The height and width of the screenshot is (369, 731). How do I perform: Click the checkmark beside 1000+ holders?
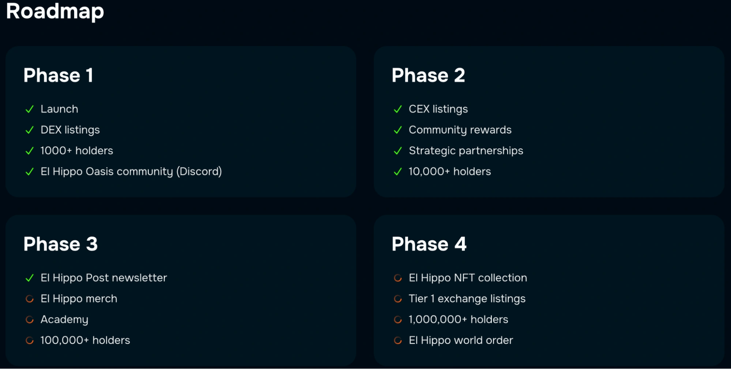click(x=30, y=151)
